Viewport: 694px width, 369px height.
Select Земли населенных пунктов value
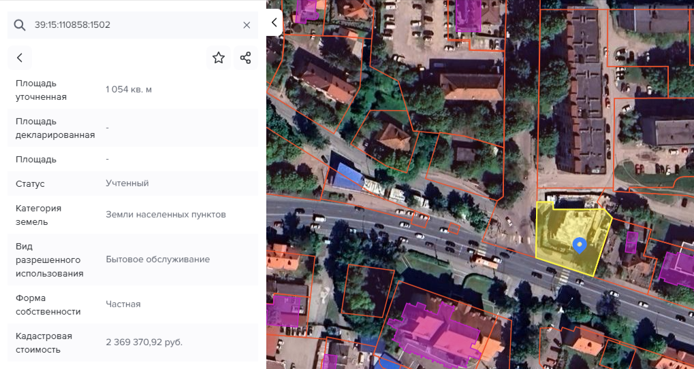(x=166, y=215)
